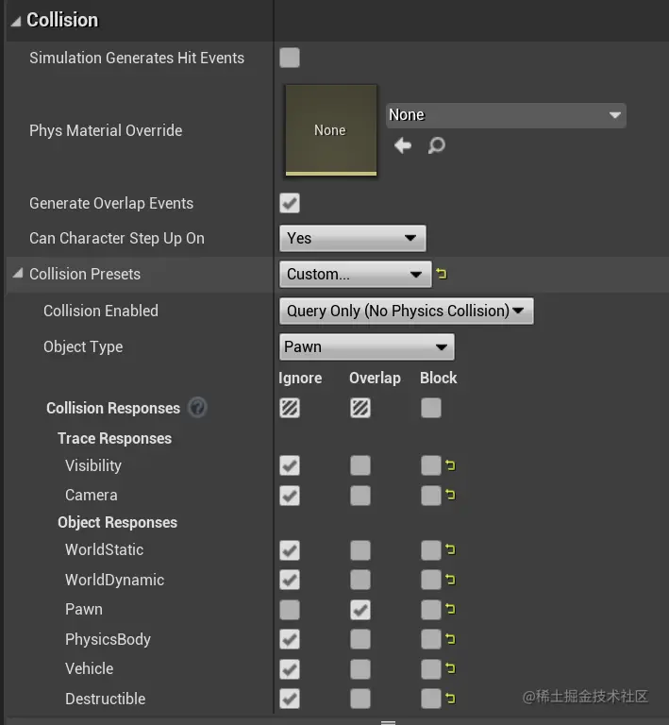The height and width of the screenshot is (725, 669).
Task: Reset Visibility response to default
Action: coord(450,465)
